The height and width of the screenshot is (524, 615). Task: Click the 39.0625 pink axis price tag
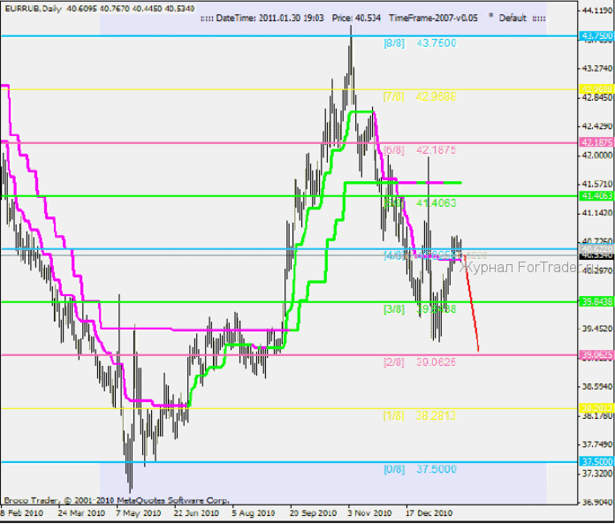[x=596, y=355]
